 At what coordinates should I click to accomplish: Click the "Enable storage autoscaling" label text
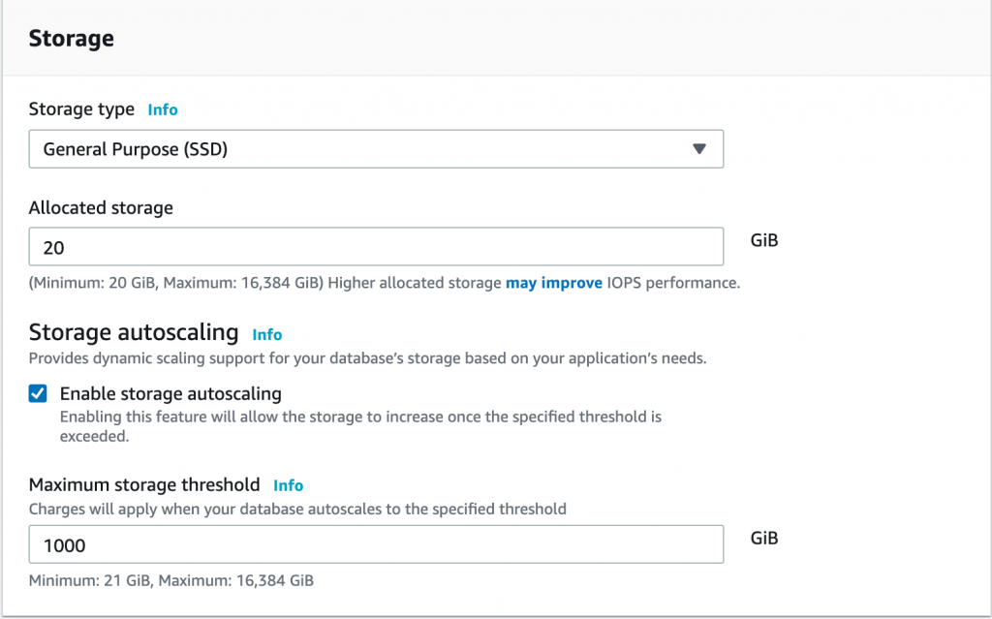tap(170, 393)
